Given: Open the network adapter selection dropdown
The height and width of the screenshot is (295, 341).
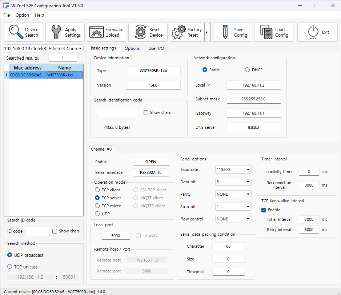Looking at the screenshot, I should [44, 48].
